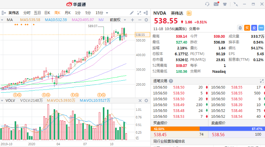The height and width of the screenshot is (147, 265).
Task: Click the 同行业股票涨幅排名 heading
Action: 169,141
